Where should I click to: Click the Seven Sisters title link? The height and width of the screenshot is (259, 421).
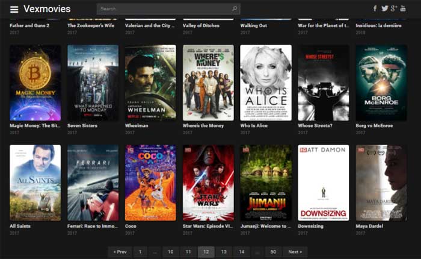pos(82,126)
